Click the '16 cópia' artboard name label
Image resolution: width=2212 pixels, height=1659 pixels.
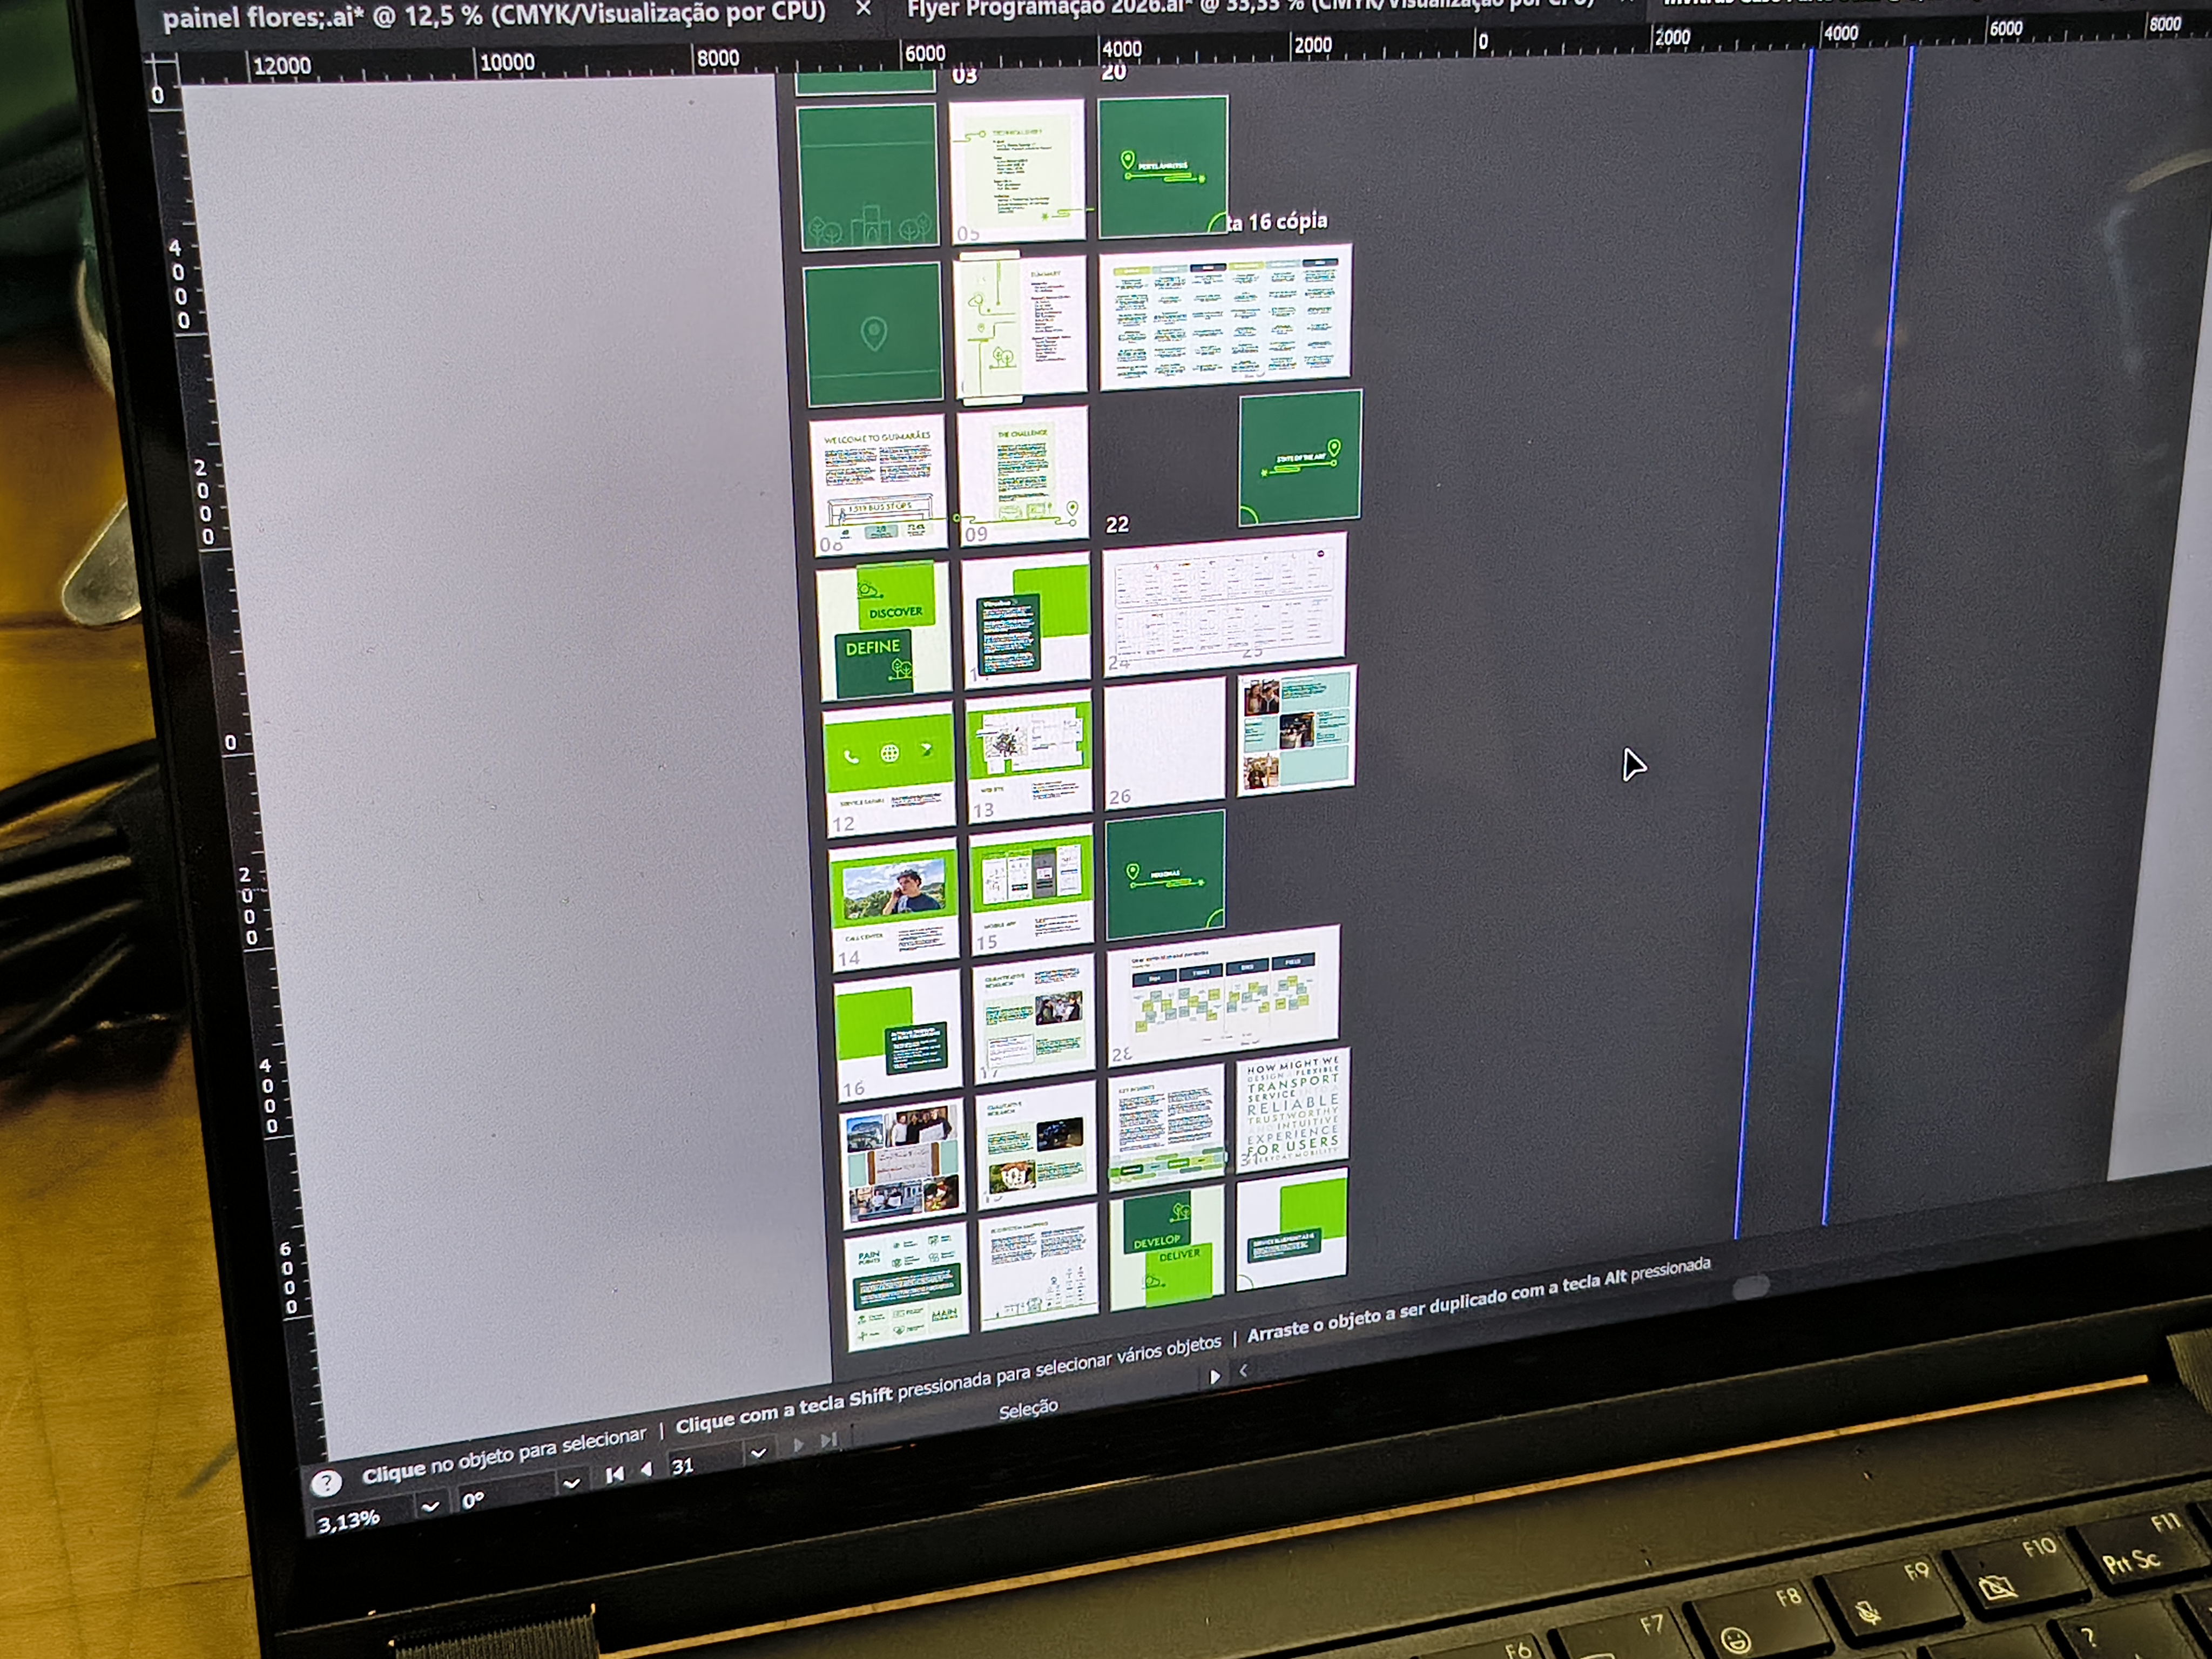point(1278,221)
